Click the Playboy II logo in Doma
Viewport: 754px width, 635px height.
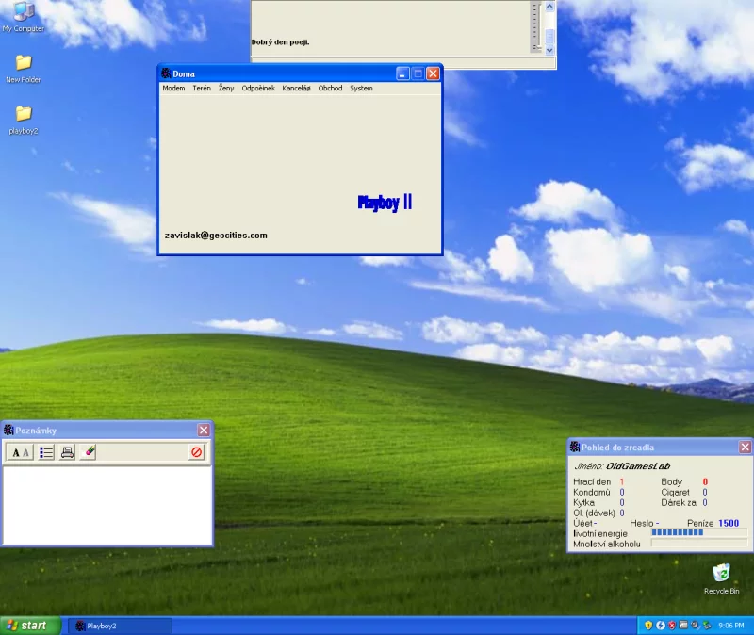[x=385, y=203]
